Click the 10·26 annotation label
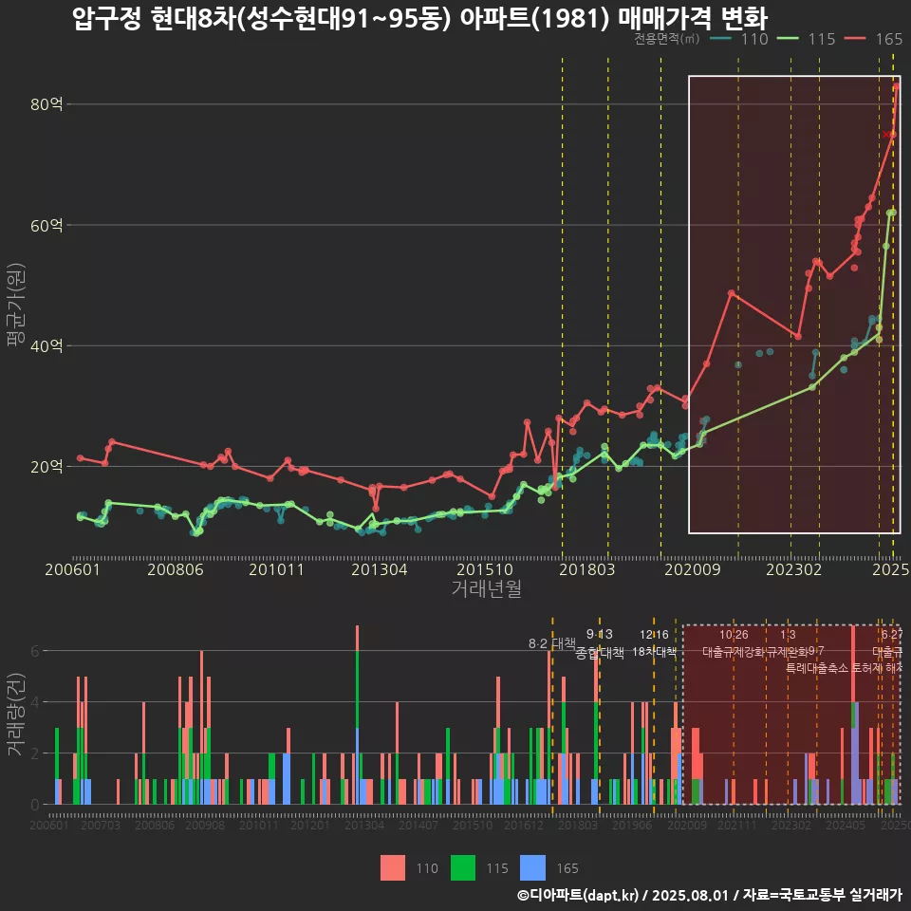This screenshot has width=911, height=911. (x=734, y=635)
